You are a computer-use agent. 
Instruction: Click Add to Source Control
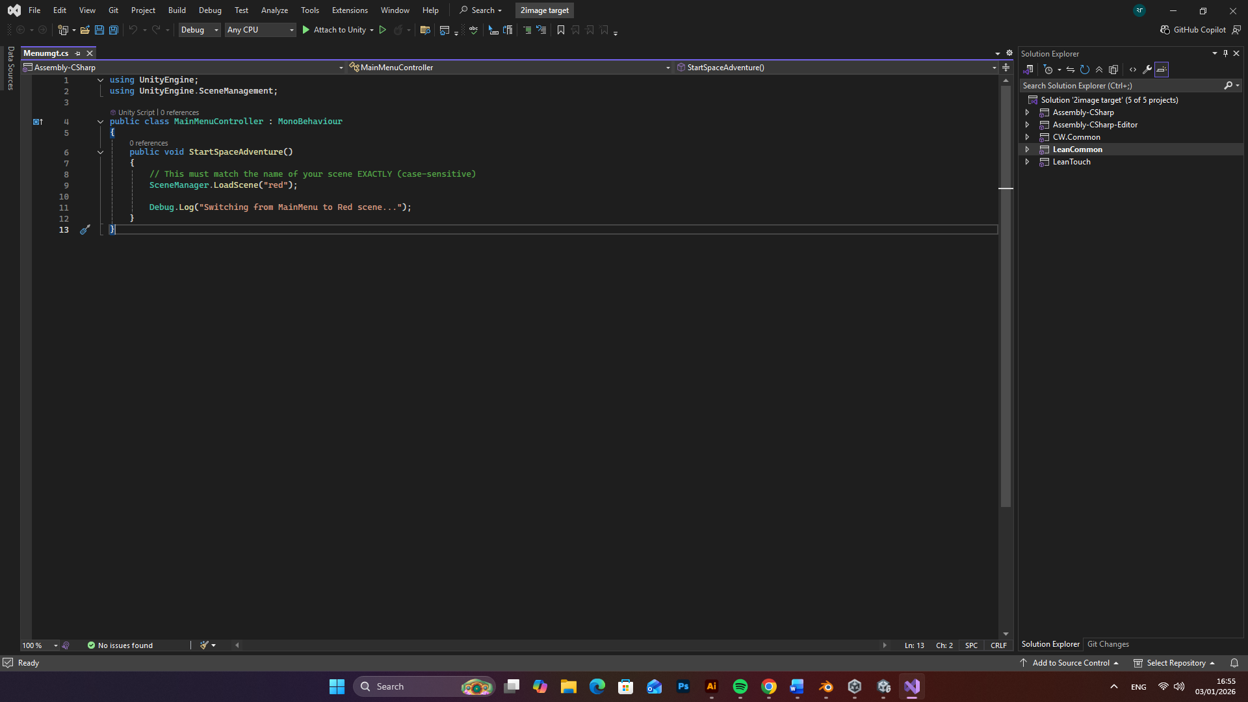[1071, 663]
